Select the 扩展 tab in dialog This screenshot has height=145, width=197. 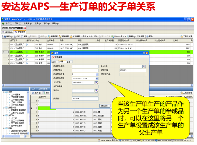point(62,61)
